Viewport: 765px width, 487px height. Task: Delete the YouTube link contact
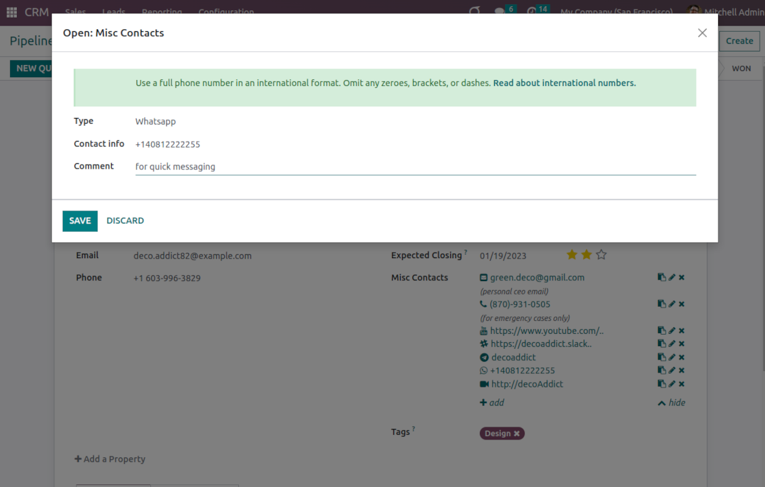pos(682,331)
